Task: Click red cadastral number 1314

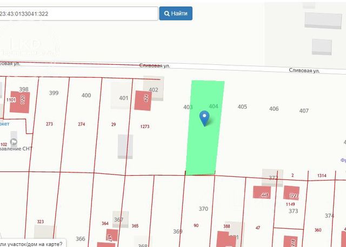Action: 322,176
